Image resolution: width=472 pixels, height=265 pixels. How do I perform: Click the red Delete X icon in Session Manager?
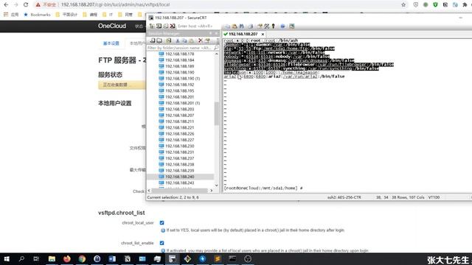pos(201,40)
